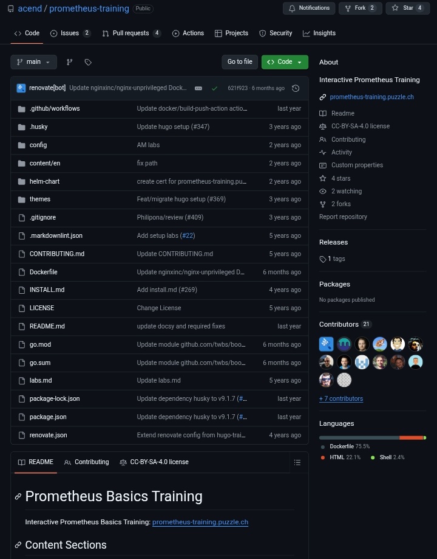437x559 pixels.
Task: Star the repository
Action: point(407,8)
